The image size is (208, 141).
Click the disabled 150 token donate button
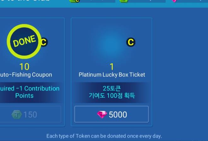(x=30, y=114)
